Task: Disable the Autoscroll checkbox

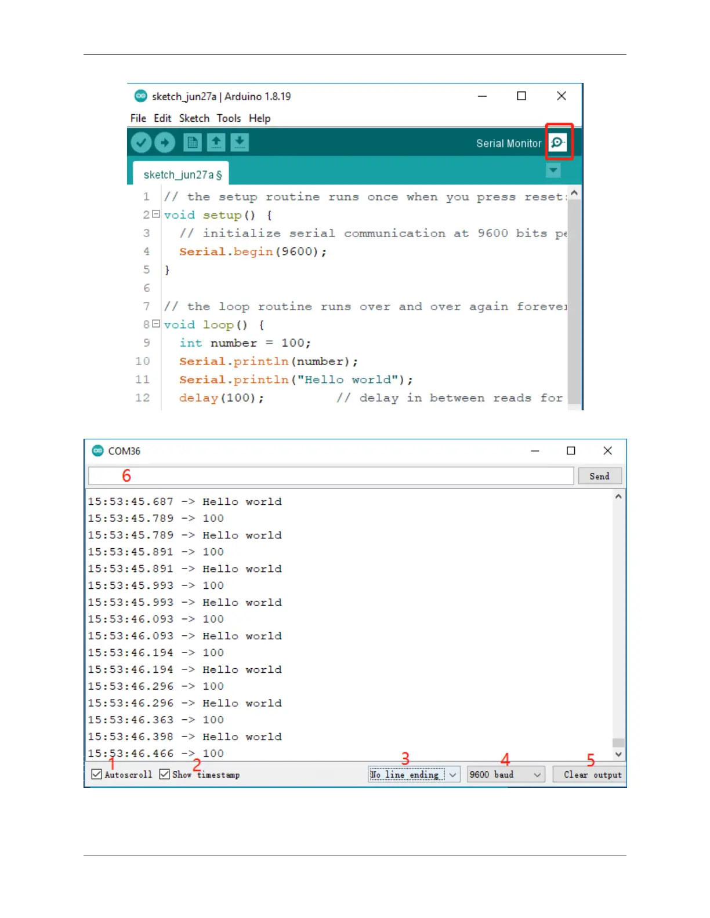Action: pos(97,774)
